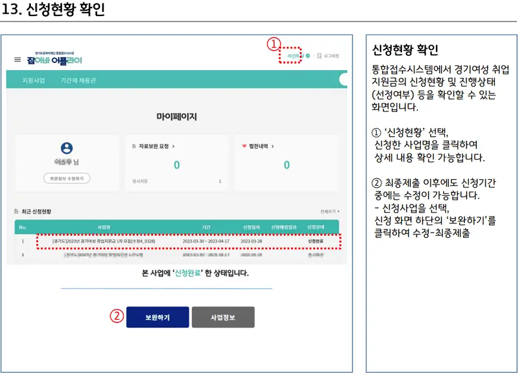Click the user profile avatar icon

(x=67, y=148)
